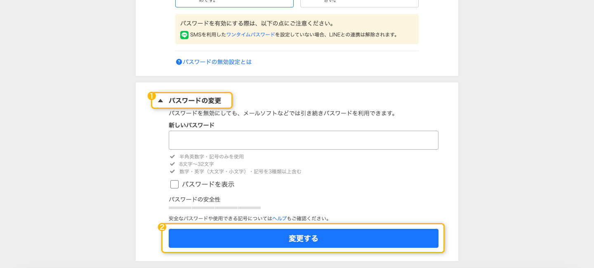This screenshot has width=594, height=268.
Task: Enable the パスワードを表示 checkbox
Action: (x=174, y=184)
